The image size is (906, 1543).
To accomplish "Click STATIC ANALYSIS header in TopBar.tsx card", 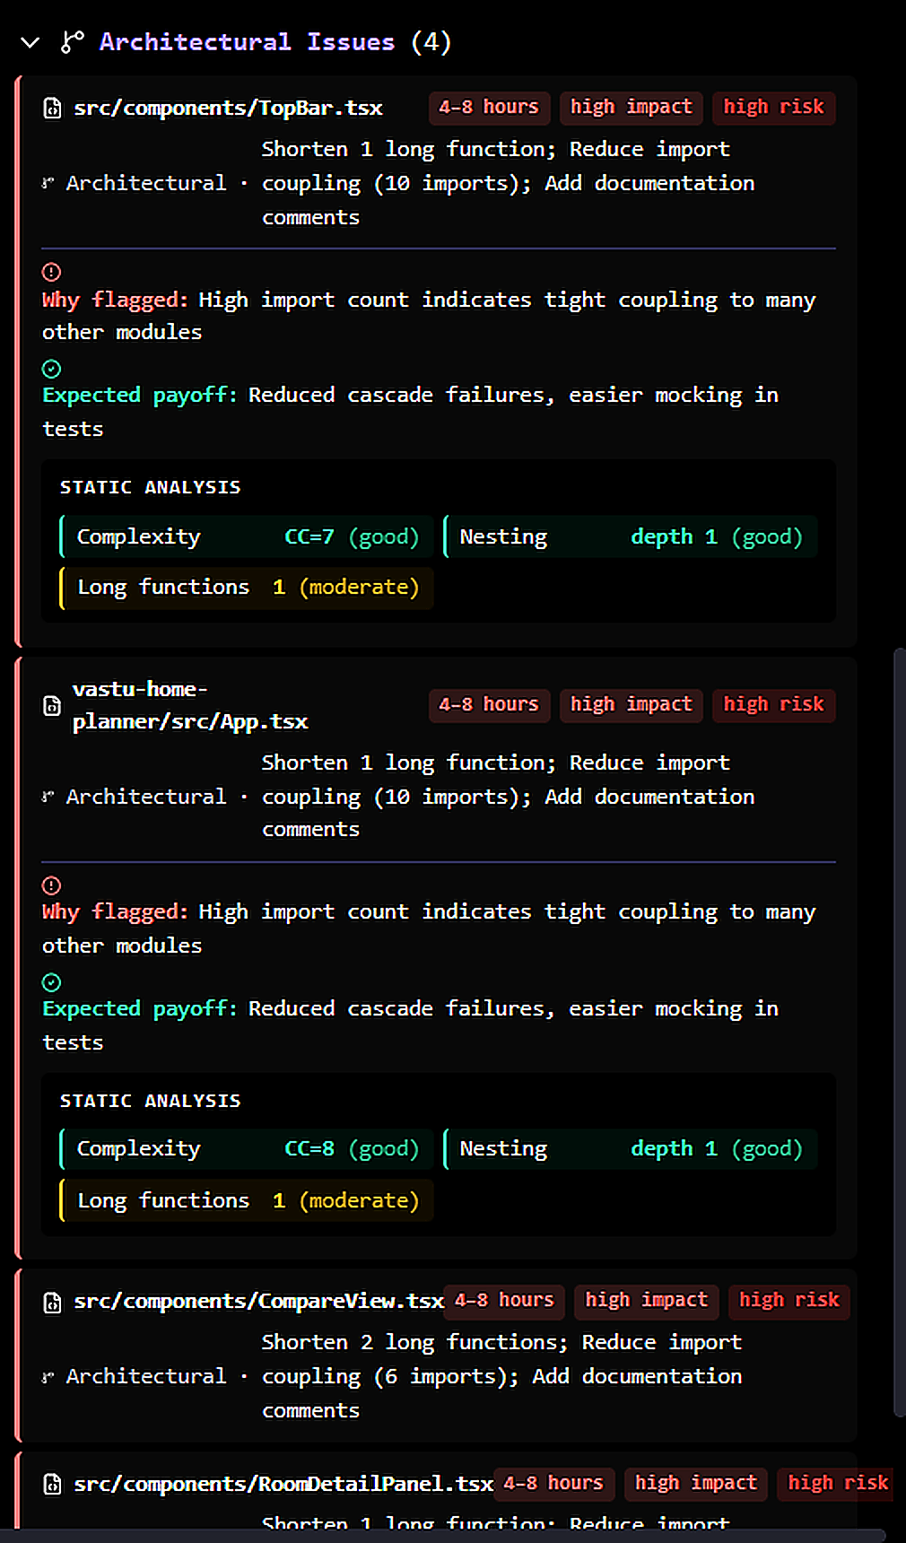I will click(151, 487).
